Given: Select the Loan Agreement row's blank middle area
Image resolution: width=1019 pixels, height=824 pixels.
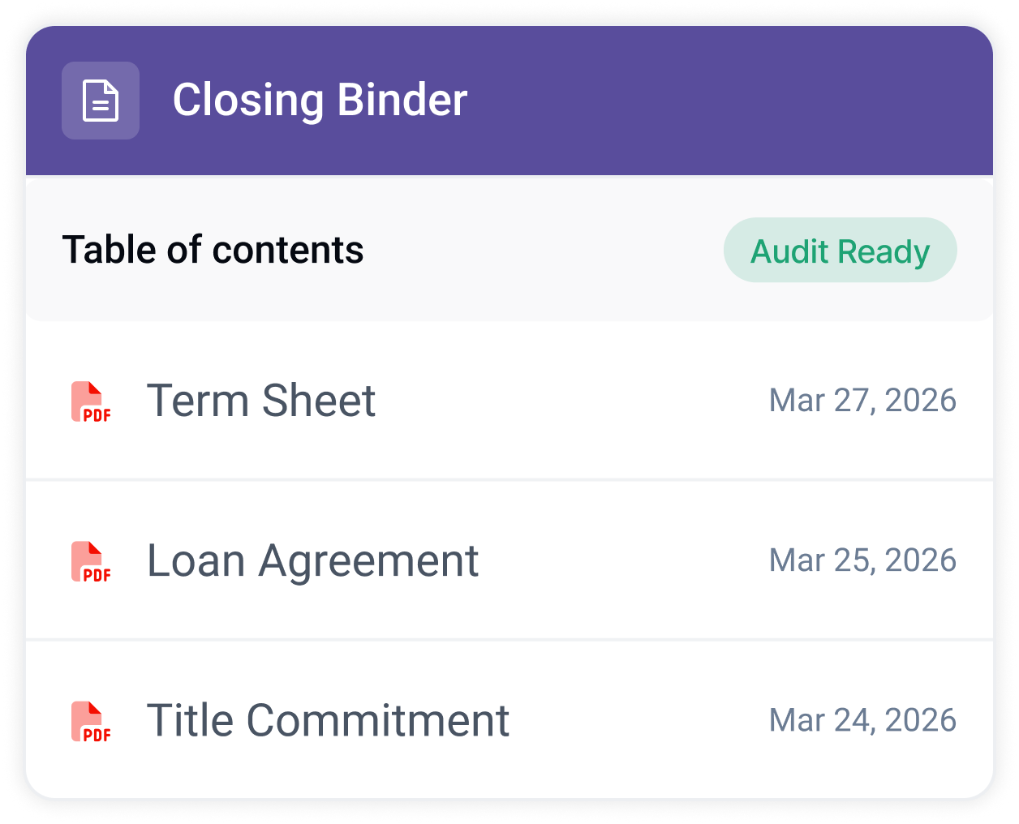Looking at the screenshot, I should (x=625, y=560).
